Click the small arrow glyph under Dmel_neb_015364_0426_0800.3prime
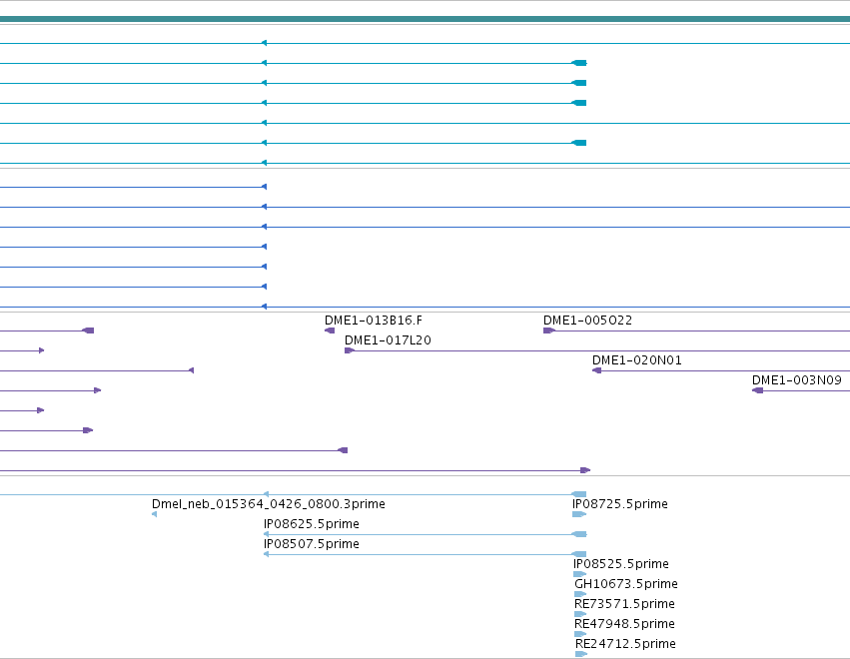Image resolution: width=850 pixels, height=659 pixels. click(x=155, y=514)
